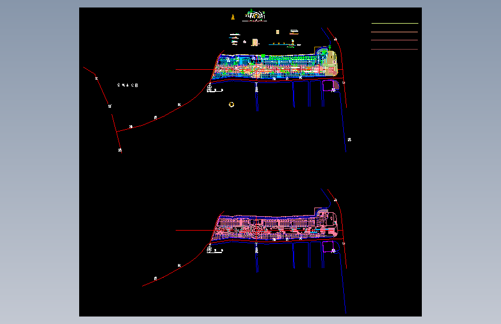The height and width of the screenshot is (324, 501).
Task: Click the yellow ring symbol below upper plan
Action: (232, 104)
